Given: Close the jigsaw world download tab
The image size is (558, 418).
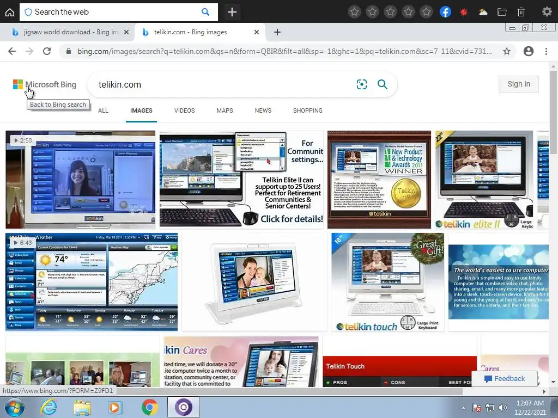Looking at the screenshot, I should [x=126, y=32].
